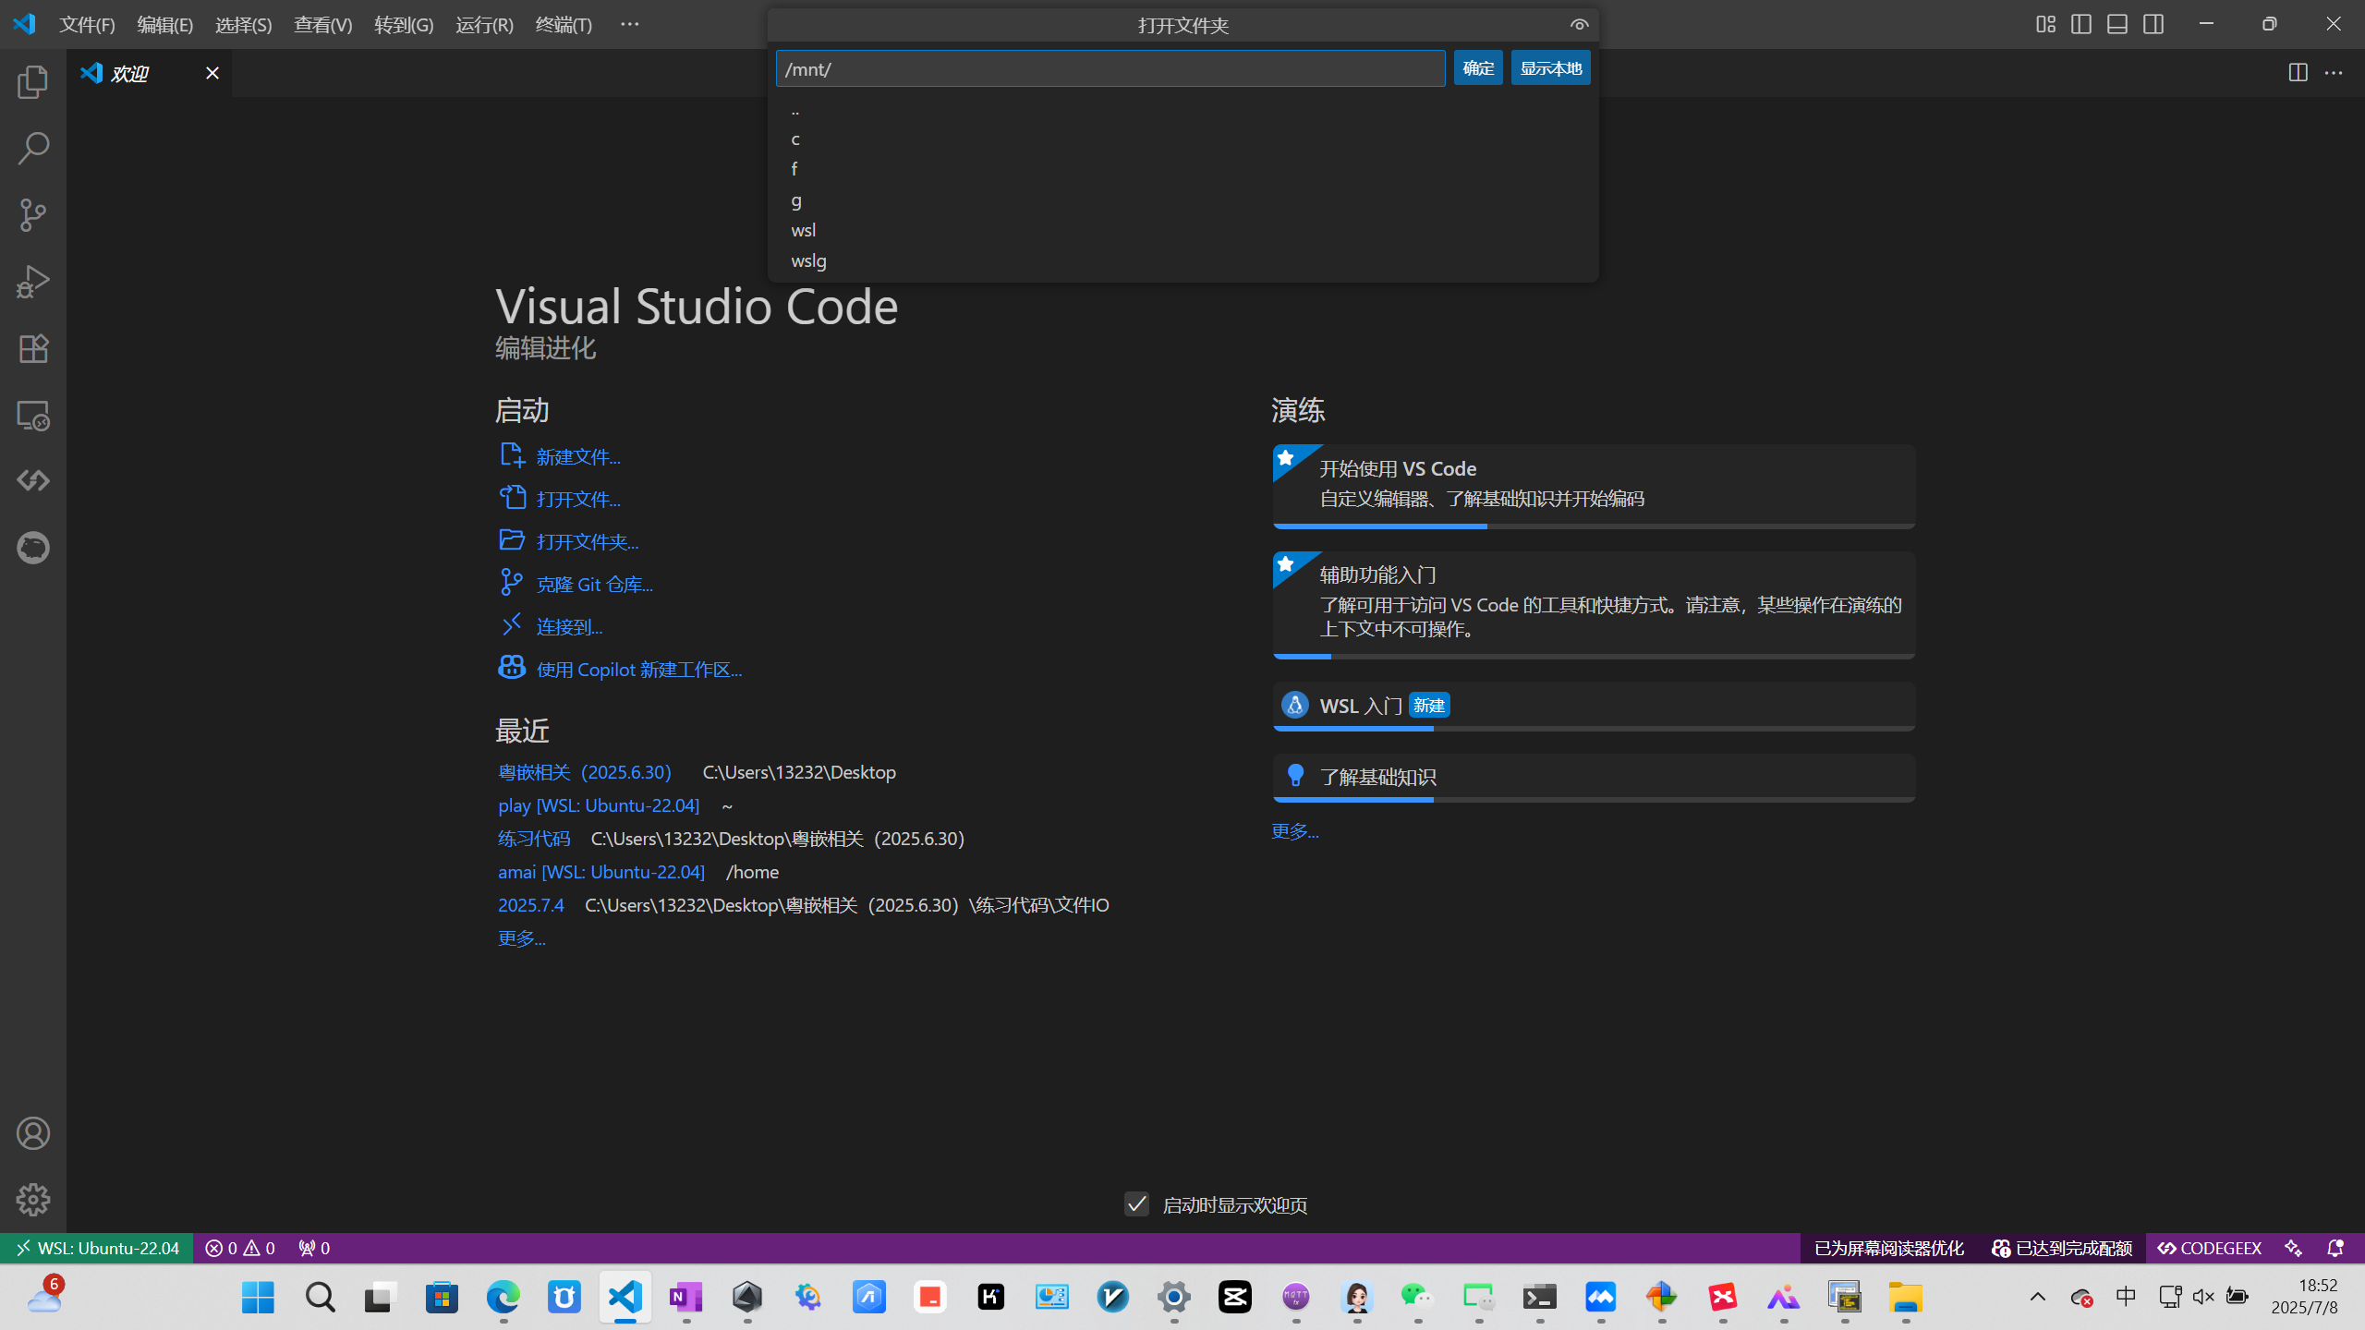Viewport: 2365px width, 1330px height.
Task: Open the Source Control view
Action: coord(32,214)
